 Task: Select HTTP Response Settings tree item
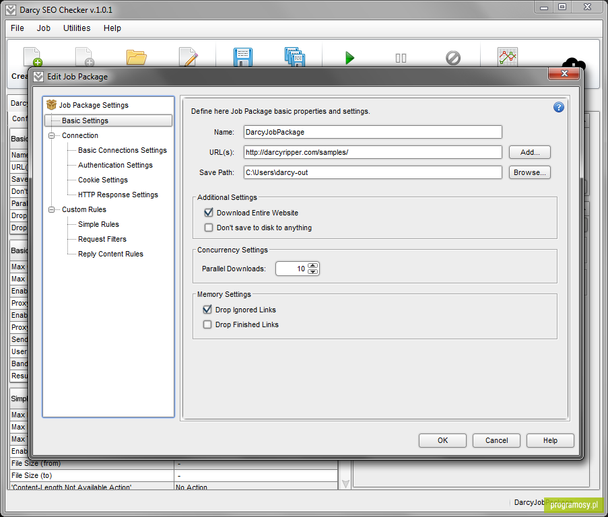(x=118, y=195)
